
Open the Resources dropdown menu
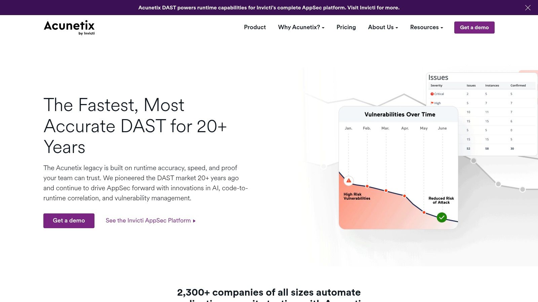click(x=427, y=27)
